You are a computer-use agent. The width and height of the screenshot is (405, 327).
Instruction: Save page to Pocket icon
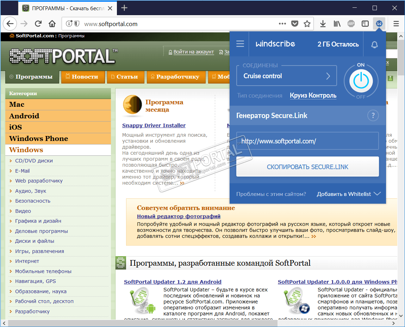tap(295, 24)
